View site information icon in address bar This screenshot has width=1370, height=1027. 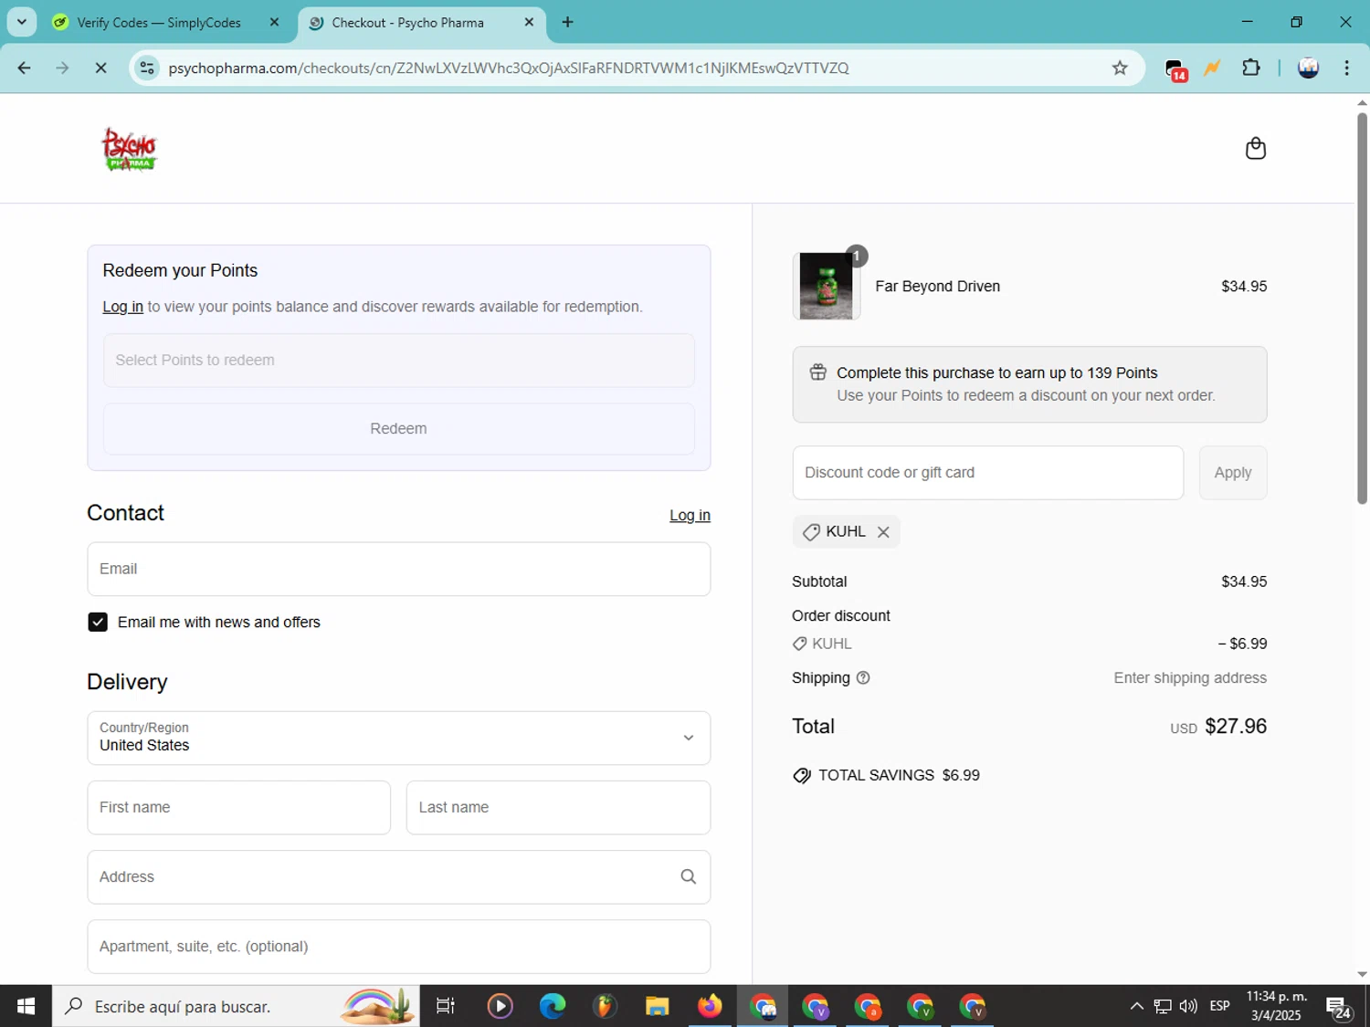coord(147,68)
